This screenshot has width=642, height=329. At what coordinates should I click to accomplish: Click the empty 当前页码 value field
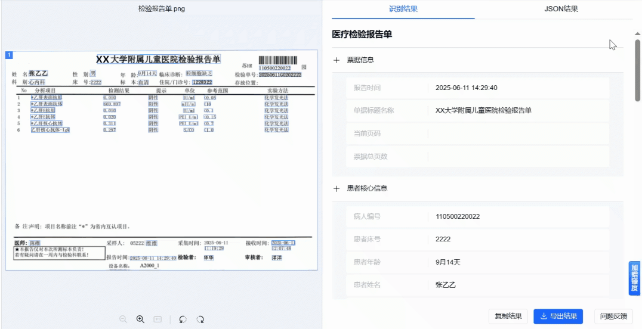coord(518,134)
